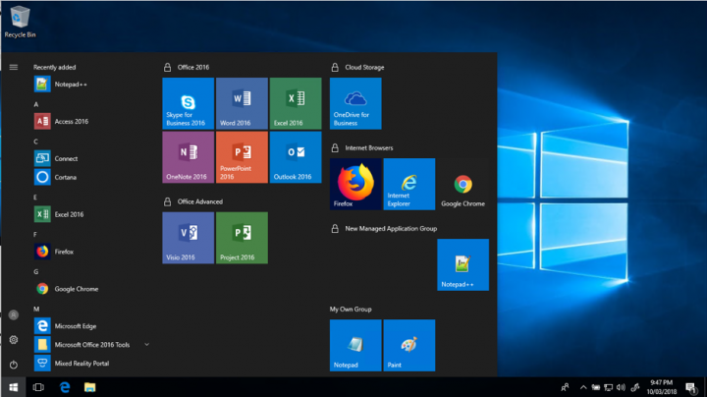Open File Explorer from the taskbar

point(89,387)
